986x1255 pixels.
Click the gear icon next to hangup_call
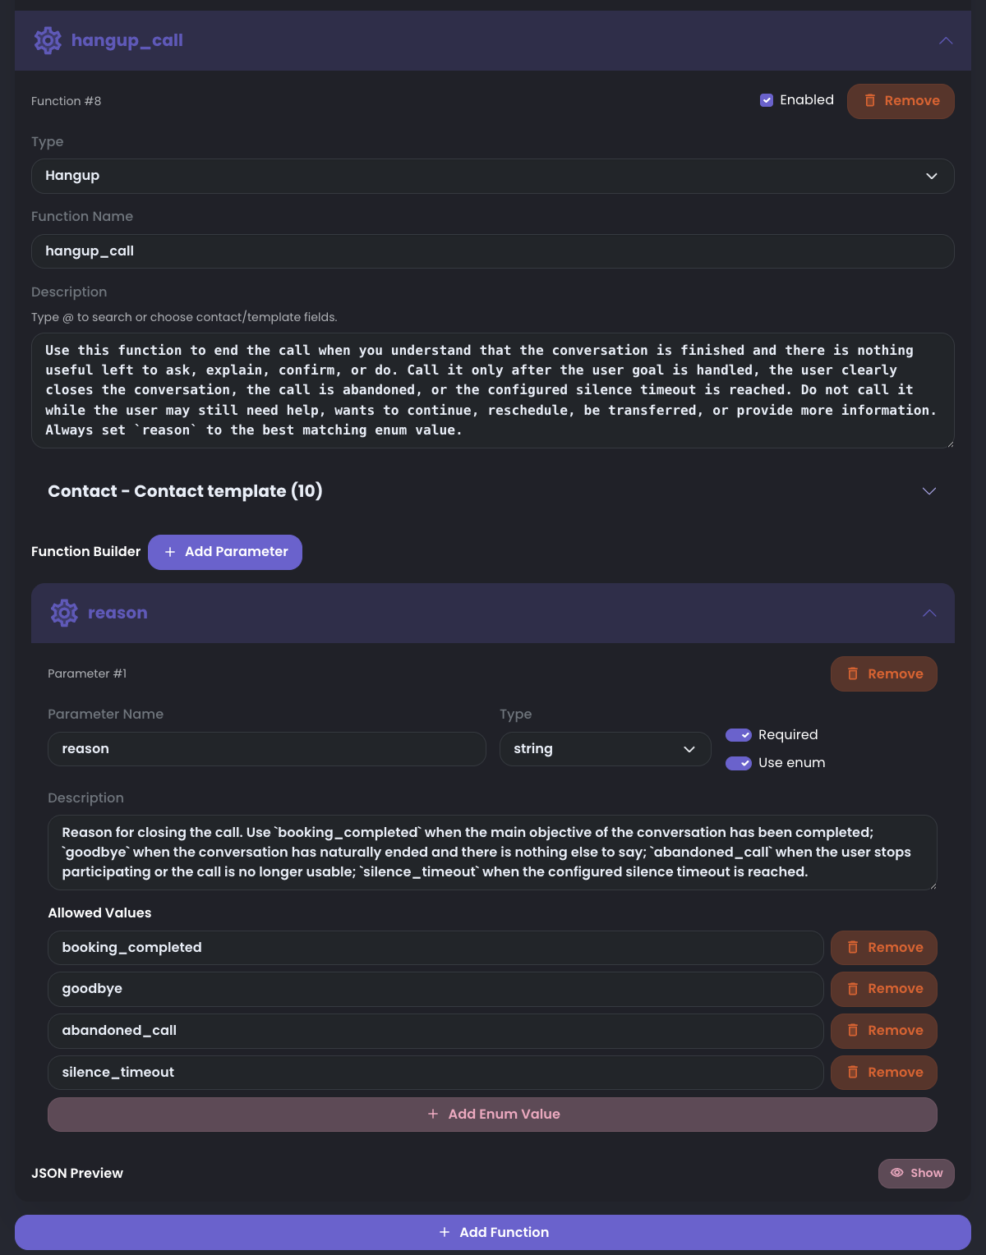click(x=48, y=40)
